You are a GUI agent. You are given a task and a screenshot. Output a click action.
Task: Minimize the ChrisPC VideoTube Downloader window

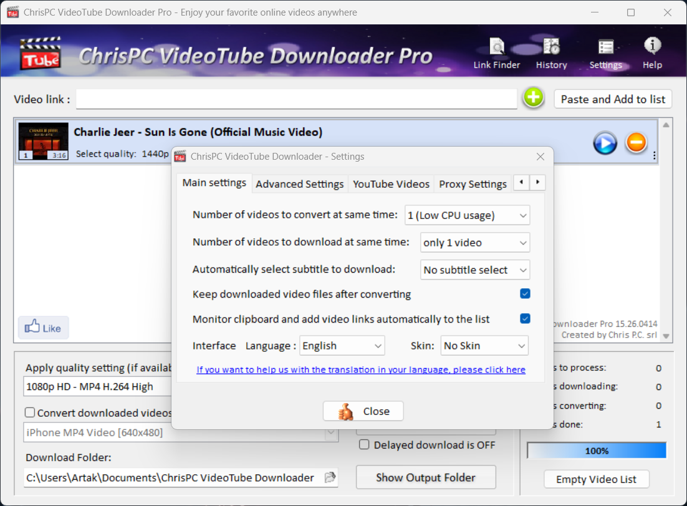(595, 12)
